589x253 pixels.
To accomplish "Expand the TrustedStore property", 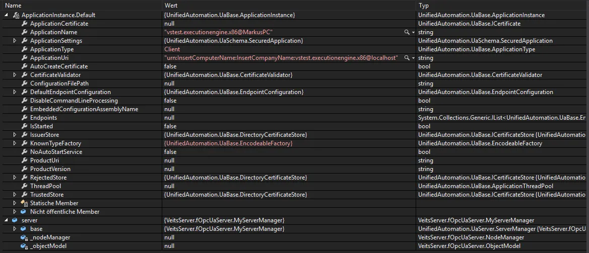I will point(15,195).
